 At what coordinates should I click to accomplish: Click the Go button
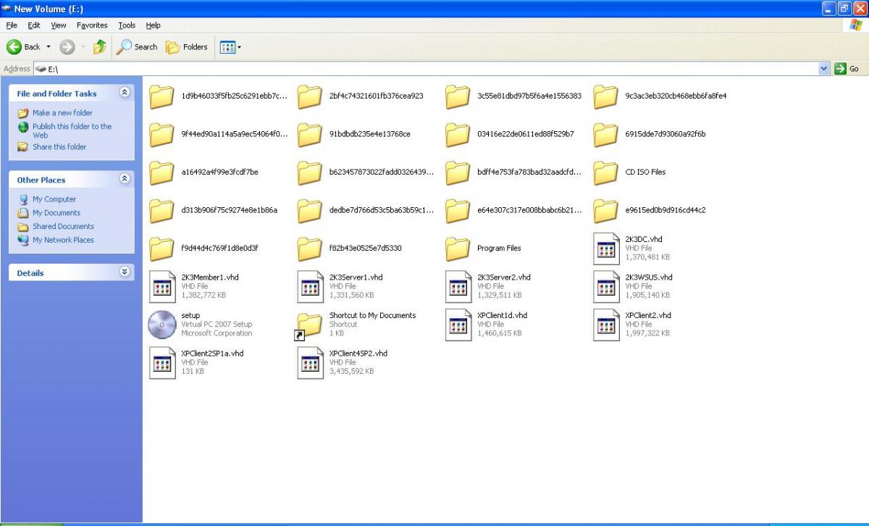[847, 68]
